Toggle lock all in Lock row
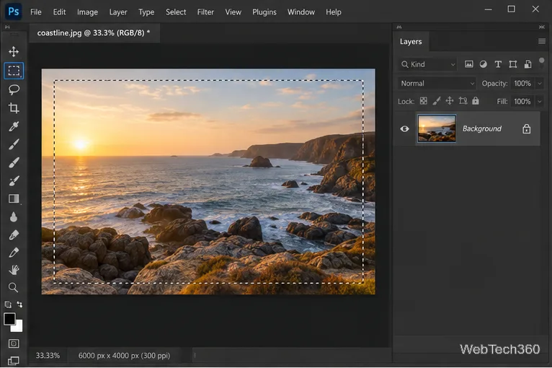This screenshot has width=552, height=368. pos(476,101)
